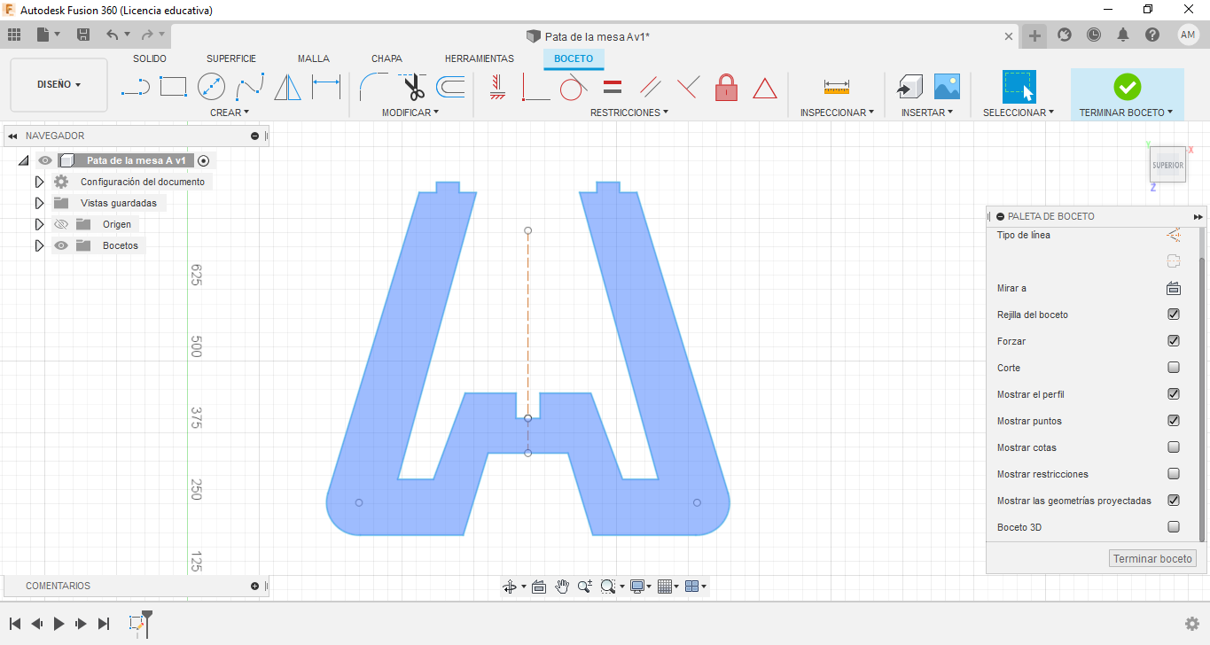Click the sketch marker in the timeline
The width and height of the screenshot is (1210, 645).
(137, 624)
